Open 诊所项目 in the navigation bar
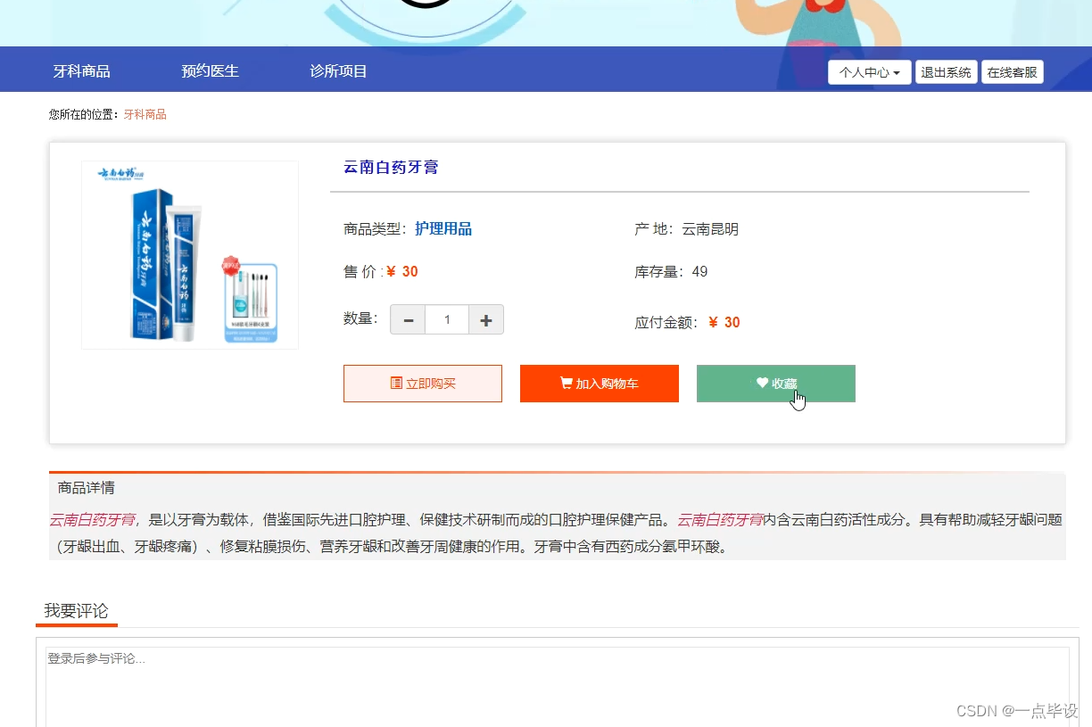Screen dimensions: 1092x727 point(338,71)
